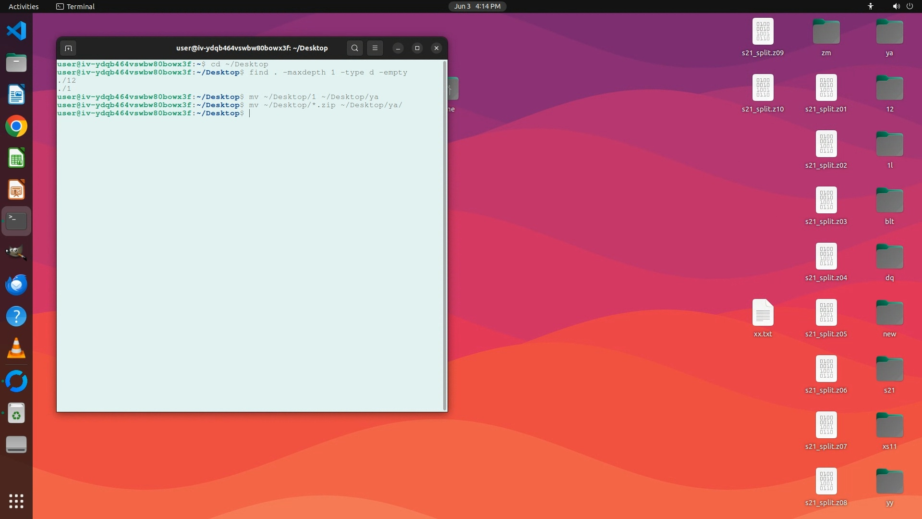This screenshot has width=922, height=519.
Task: Open system menu via the power icon
Action: (x=910, y=6)
